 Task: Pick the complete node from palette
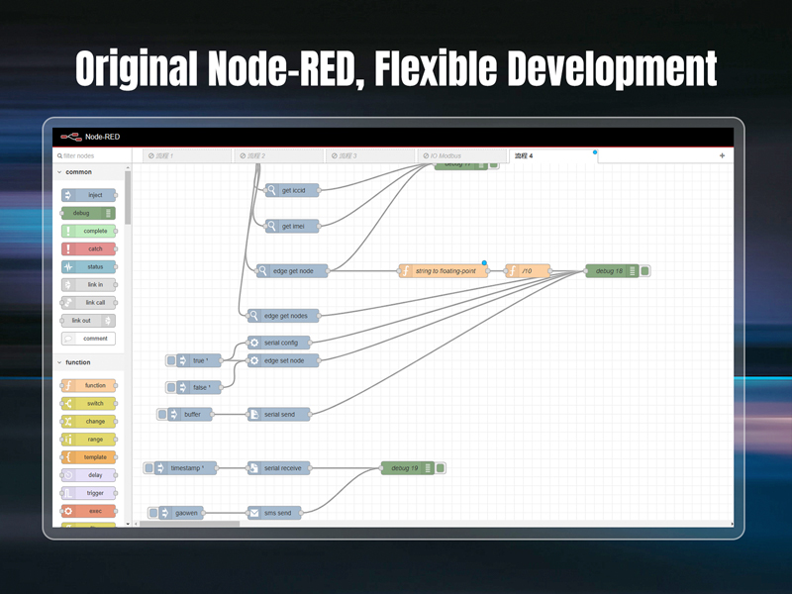coord(89,231)
